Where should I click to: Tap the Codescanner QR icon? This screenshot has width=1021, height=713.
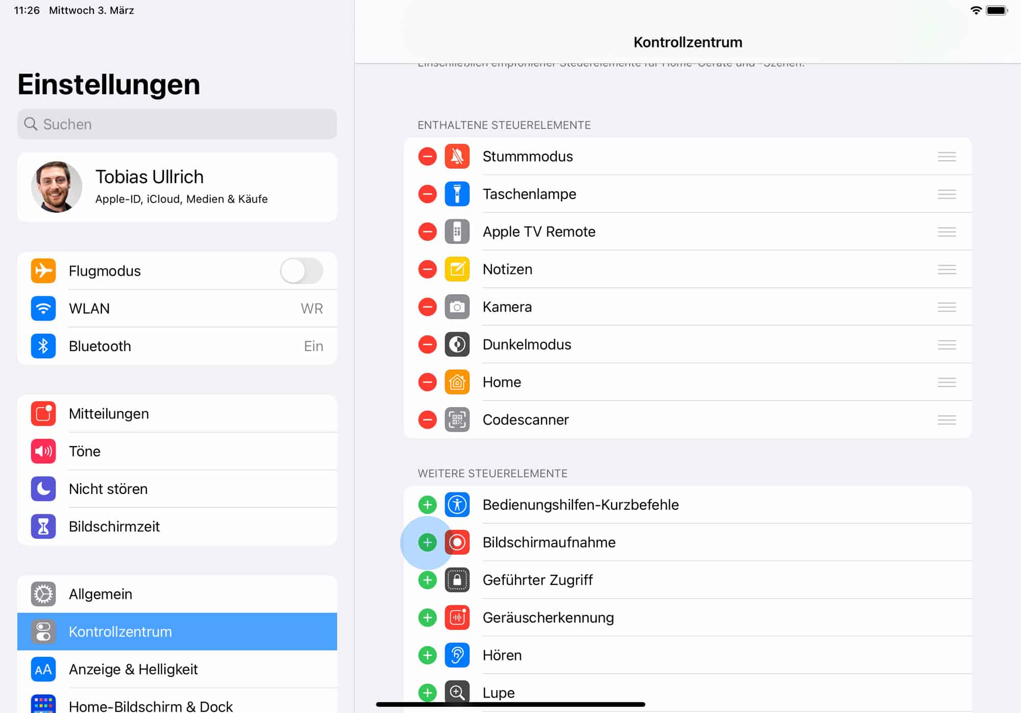coord(457,420)
